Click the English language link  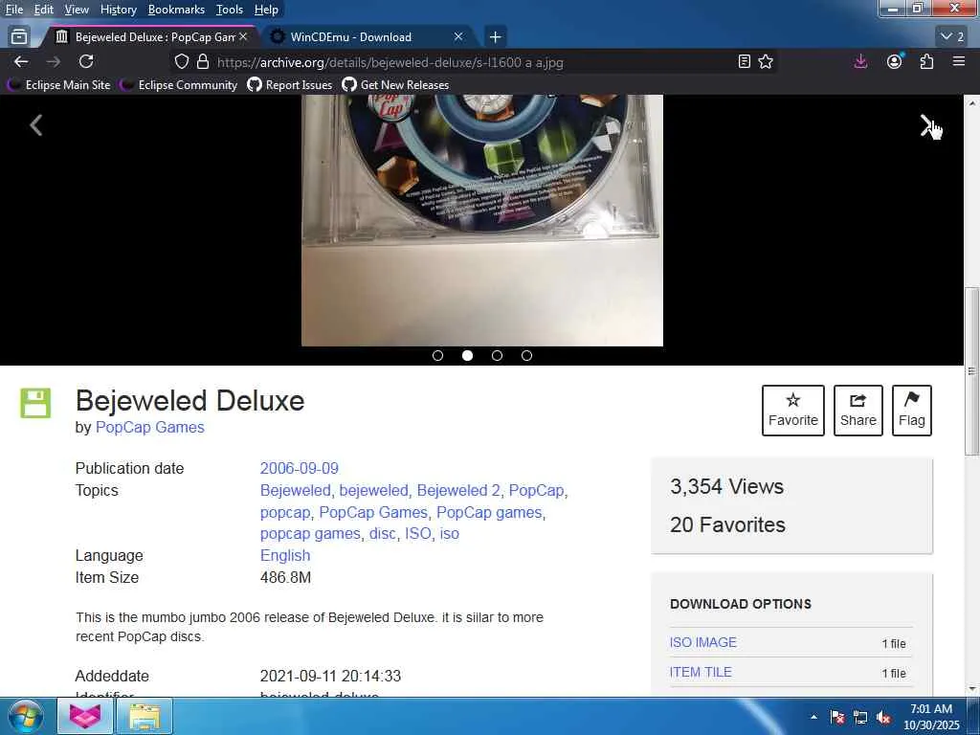tap(285, 556)
